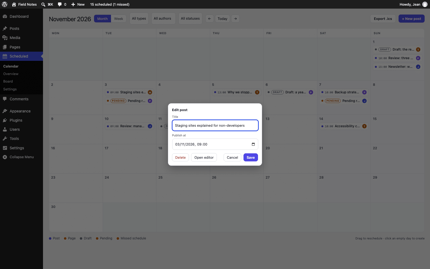The image size is (430, 269).
Task: Click the plus New icon in admin bar
Action: [73, 4]
